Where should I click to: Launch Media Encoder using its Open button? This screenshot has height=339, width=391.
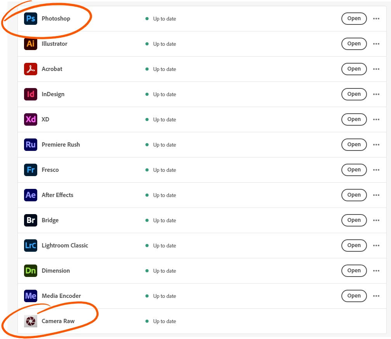(x=354, y=296)
